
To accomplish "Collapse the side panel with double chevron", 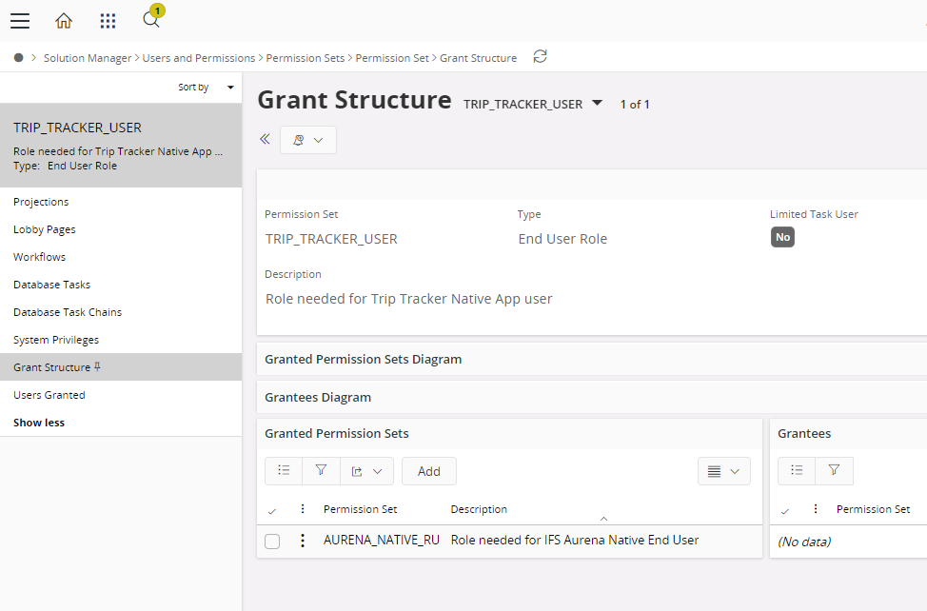I will click(x=266, y=139).
